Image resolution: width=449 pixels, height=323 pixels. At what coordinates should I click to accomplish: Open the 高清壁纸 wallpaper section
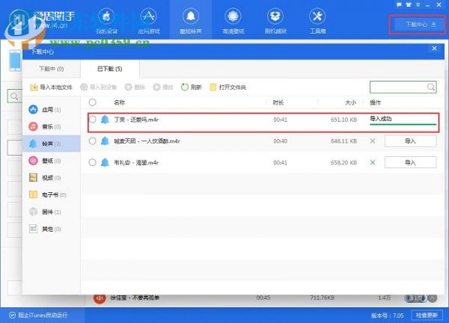(x=233, y=22)
